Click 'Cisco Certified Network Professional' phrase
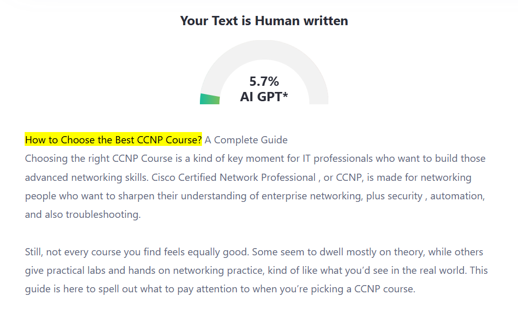This screenshot has height=318, width=518. [x=233, y=177]
